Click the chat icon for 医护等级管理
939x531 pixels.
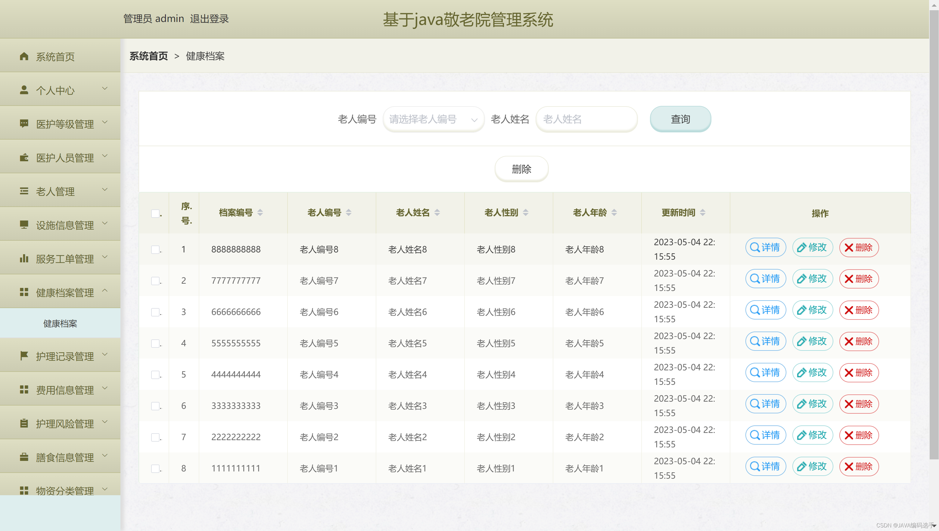(x=24, y=123)
